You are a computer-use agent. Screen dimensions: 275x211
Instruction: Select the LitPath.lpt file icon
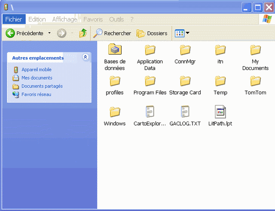pyautogui.click(x=220, y=112)
